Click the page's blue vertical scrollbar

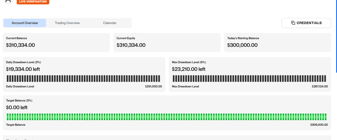click(x=336, y=36)
